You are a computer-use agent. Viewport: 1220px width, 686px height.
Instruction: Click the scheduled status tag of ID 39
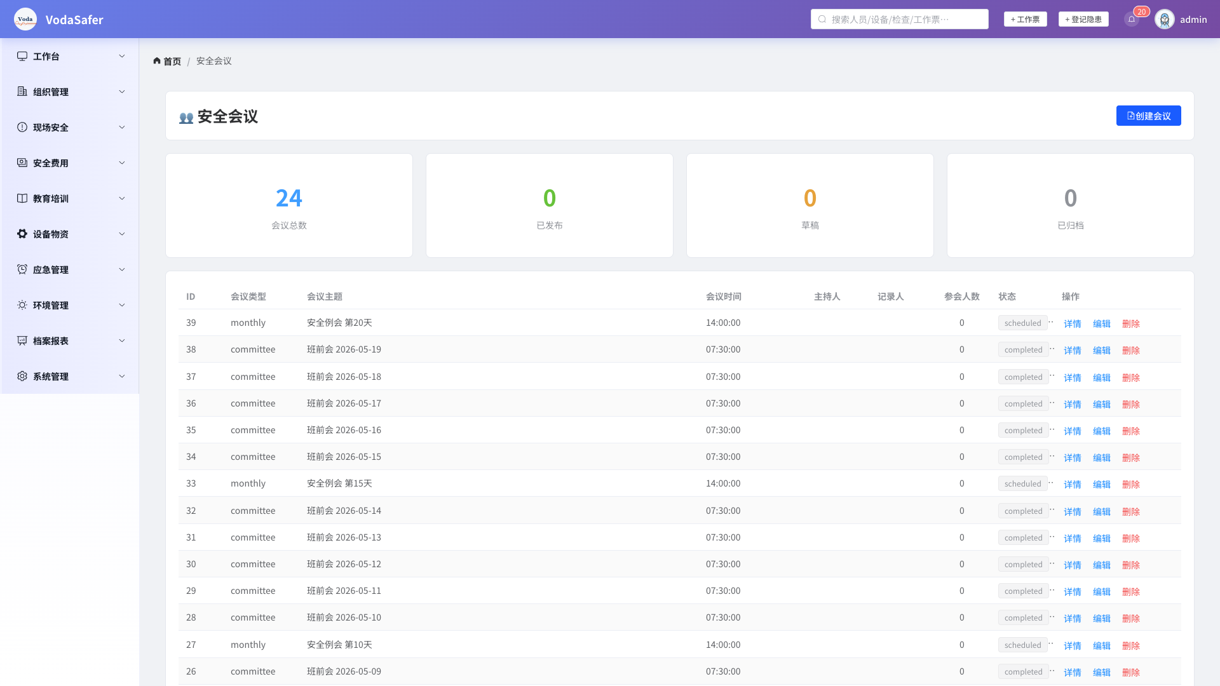point(1023,323)
